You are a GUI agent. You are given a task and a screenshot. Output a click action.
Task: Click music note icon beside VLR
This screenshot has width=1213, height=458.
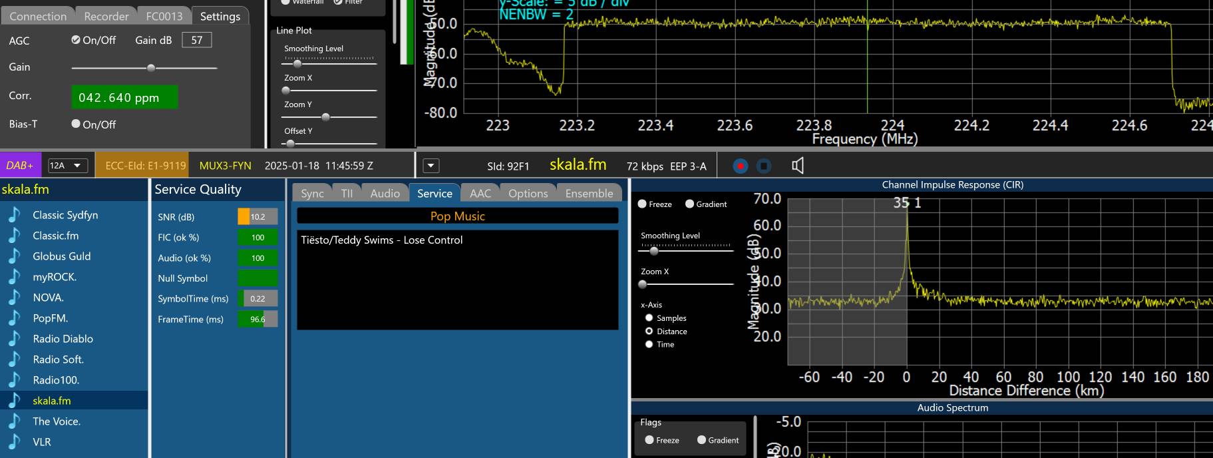[x=14, y=442]
